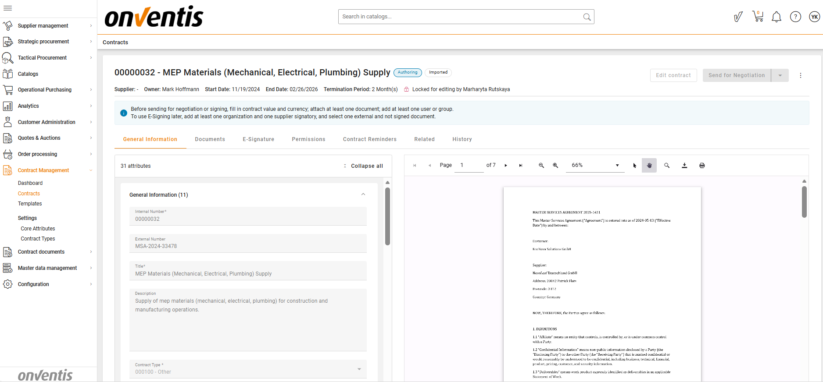Toggle the hamburger sidebar menu

click(7, 8)
